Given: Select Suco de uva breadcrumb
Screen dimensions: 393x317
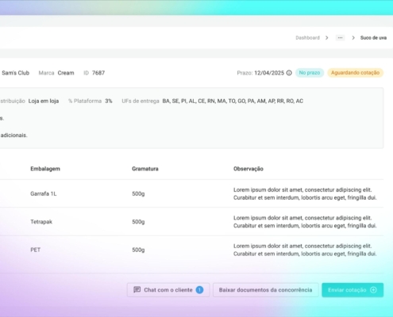Looking at the screenshot, I should coord(373,38).
